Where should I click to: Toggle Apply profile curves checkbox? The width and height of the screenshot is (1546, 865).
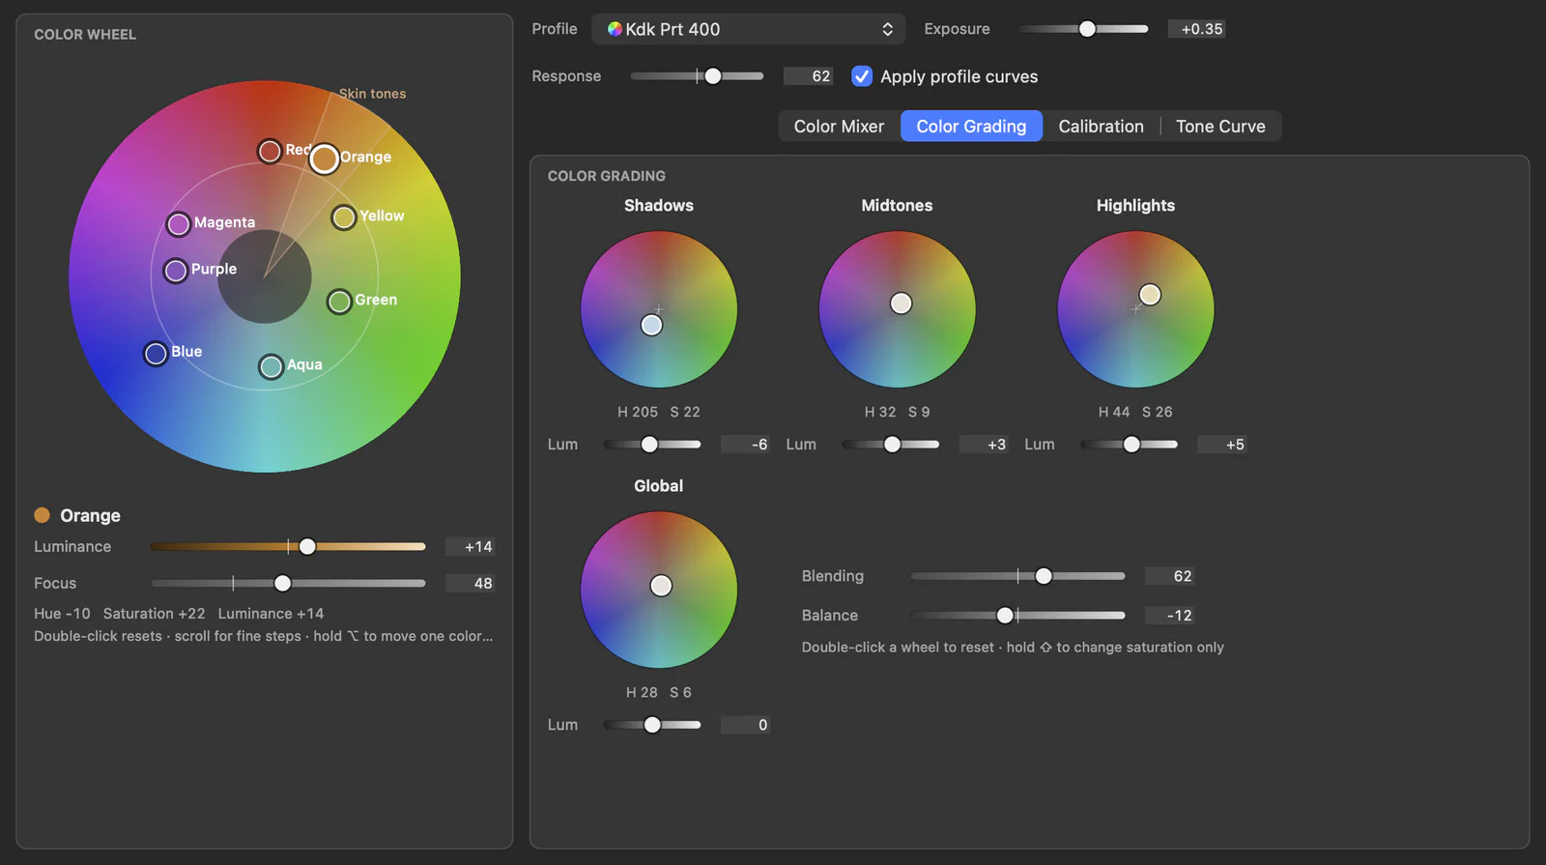pyautogui.click(x=862, y=76)
